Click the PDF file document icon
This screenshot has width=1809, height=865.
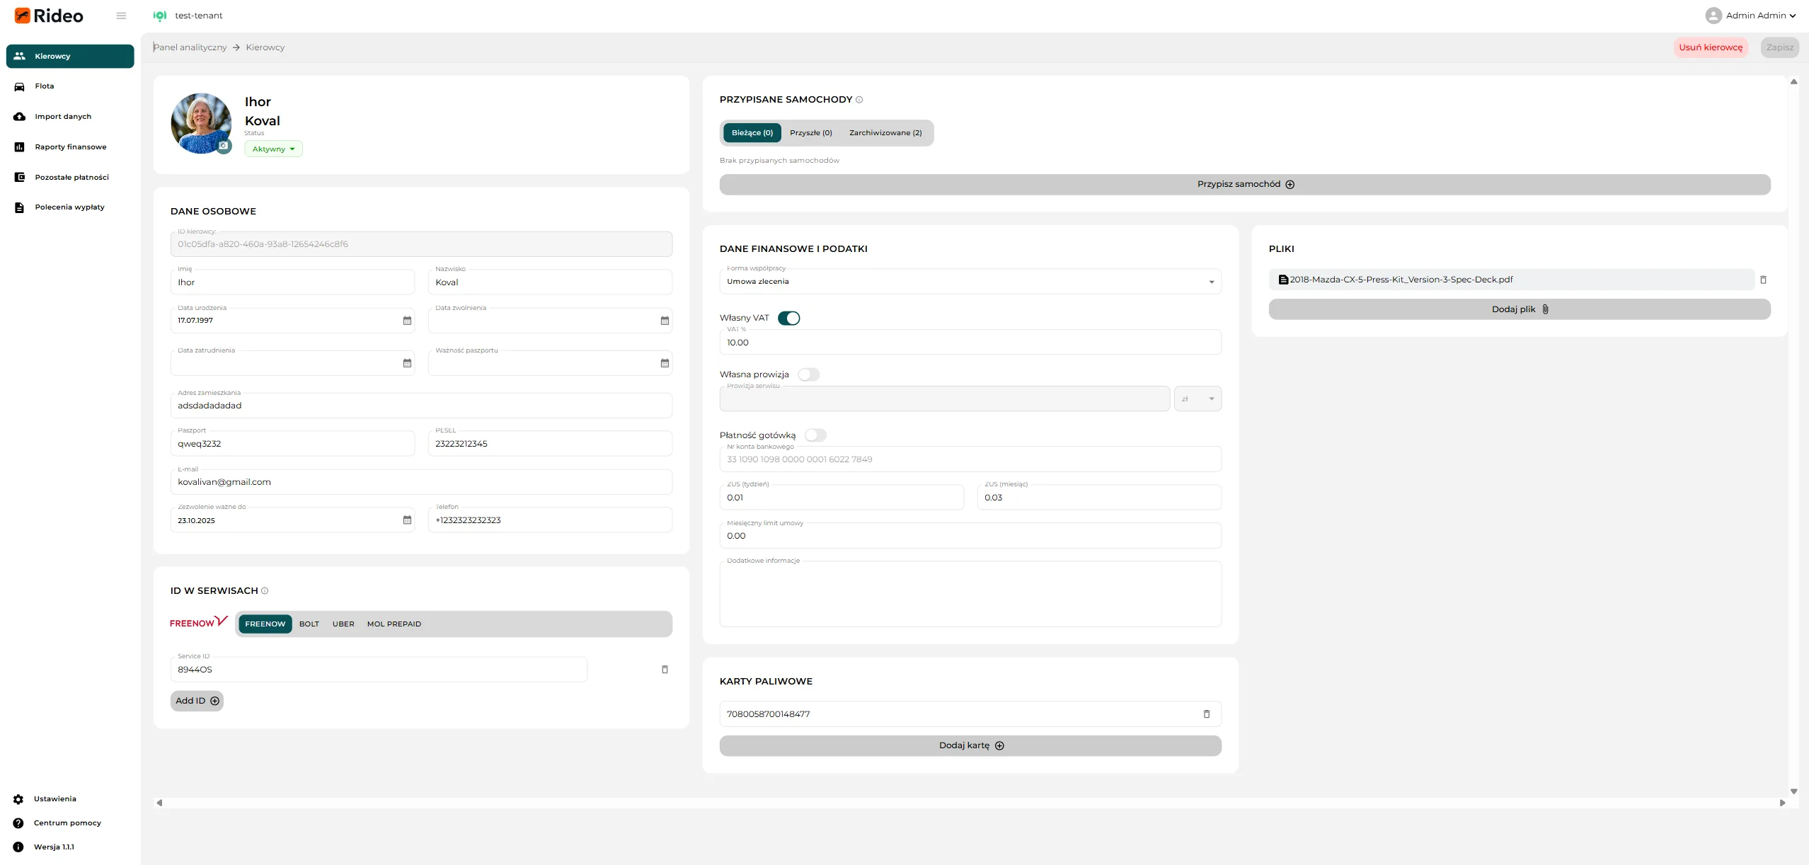tap(1283, 280)
